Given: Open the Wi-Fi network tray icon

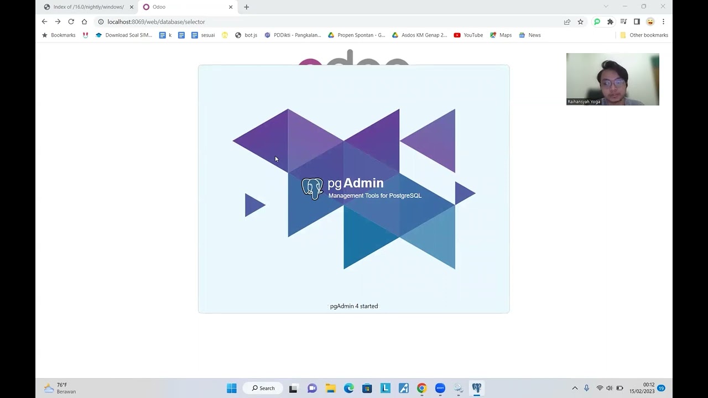Looking at the screenshot, I should point(600,388).
